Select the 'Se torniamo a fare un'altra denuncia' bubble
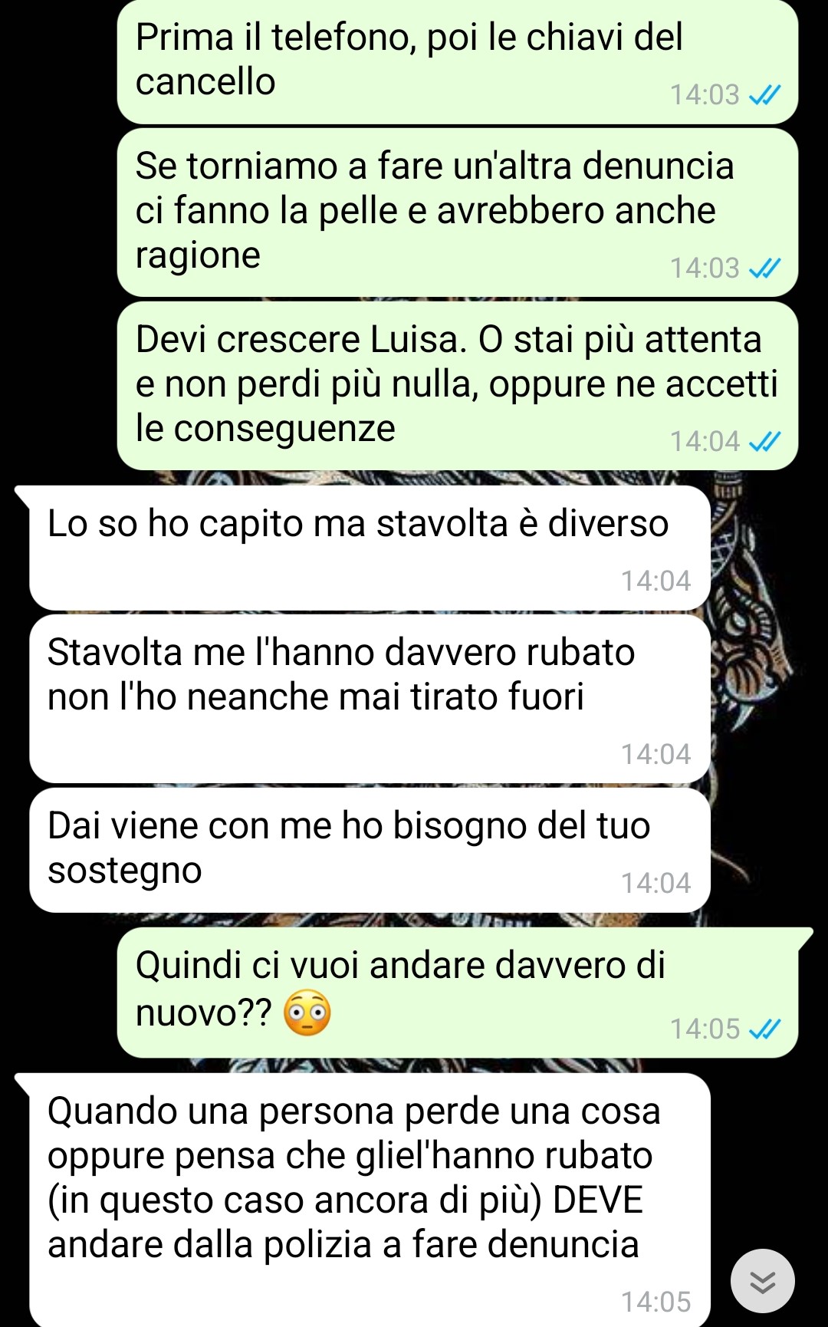 coord(458,212)
